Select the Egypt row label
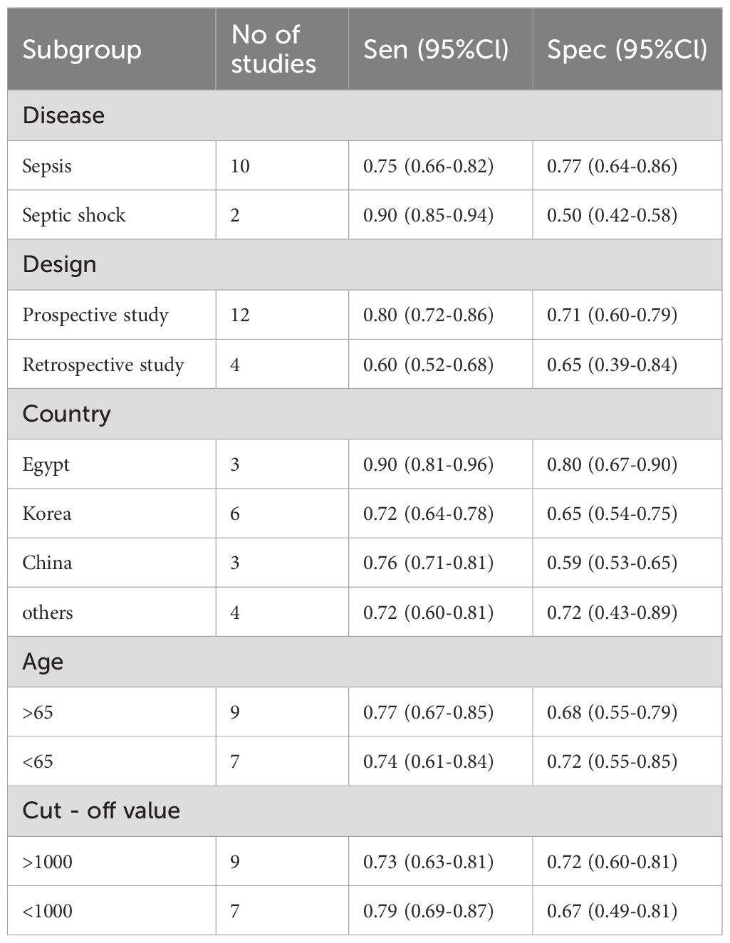This screenshot has height=943, width=730. click(46, 464)
